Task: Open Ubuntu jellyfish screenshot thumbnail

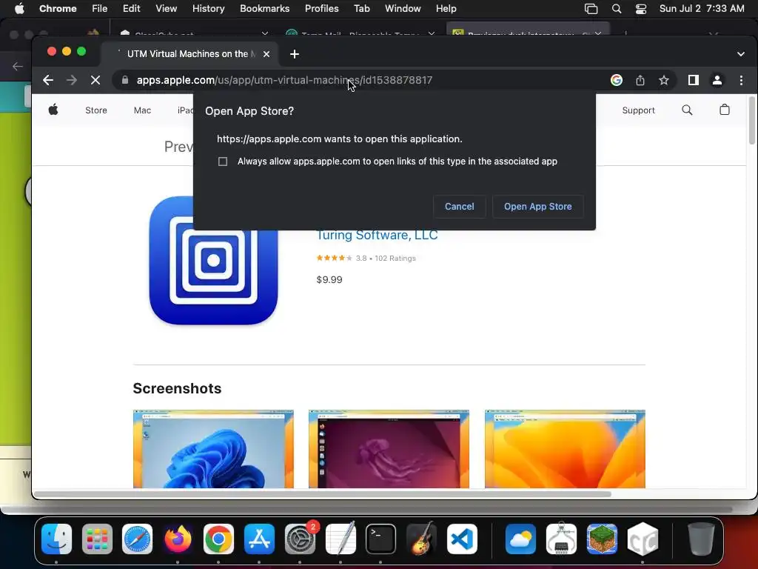Action: (389, 449)
